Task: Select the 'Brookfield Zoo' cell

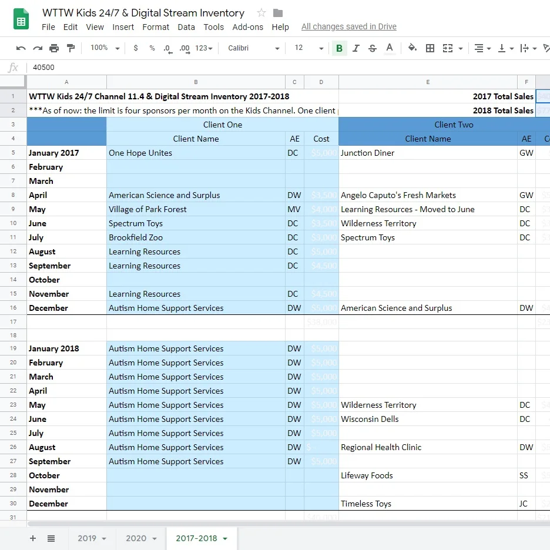Action: coord(196,237)
